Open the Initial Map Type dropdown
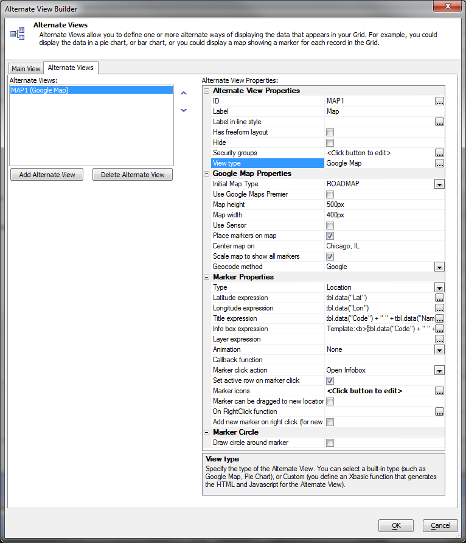Screen dimensions: 466x543 click(x=439, y=184)
